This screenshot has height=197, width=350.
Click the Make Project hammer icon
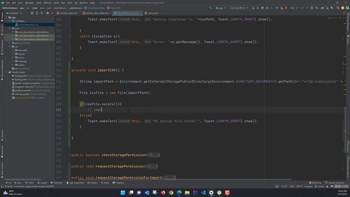coord(210,8)
